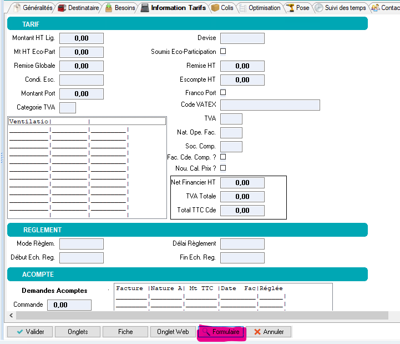Click the red X Annuler icon
Screen dimensions: 400x344
point(257,332)
